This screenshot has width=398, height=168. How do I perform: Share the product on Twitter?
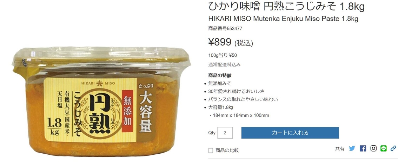pos(352,148)
